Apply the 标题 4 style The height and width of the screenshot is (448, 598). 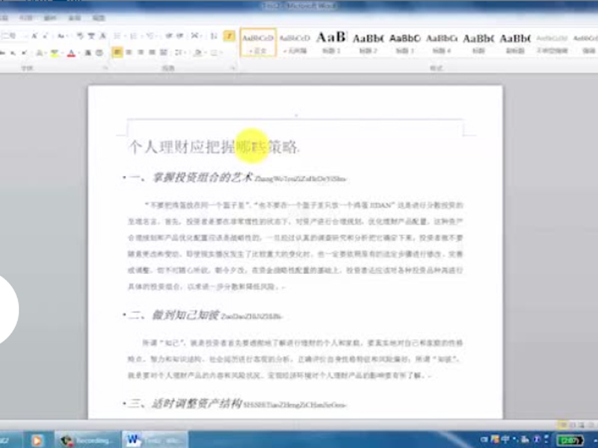[442, 43]
